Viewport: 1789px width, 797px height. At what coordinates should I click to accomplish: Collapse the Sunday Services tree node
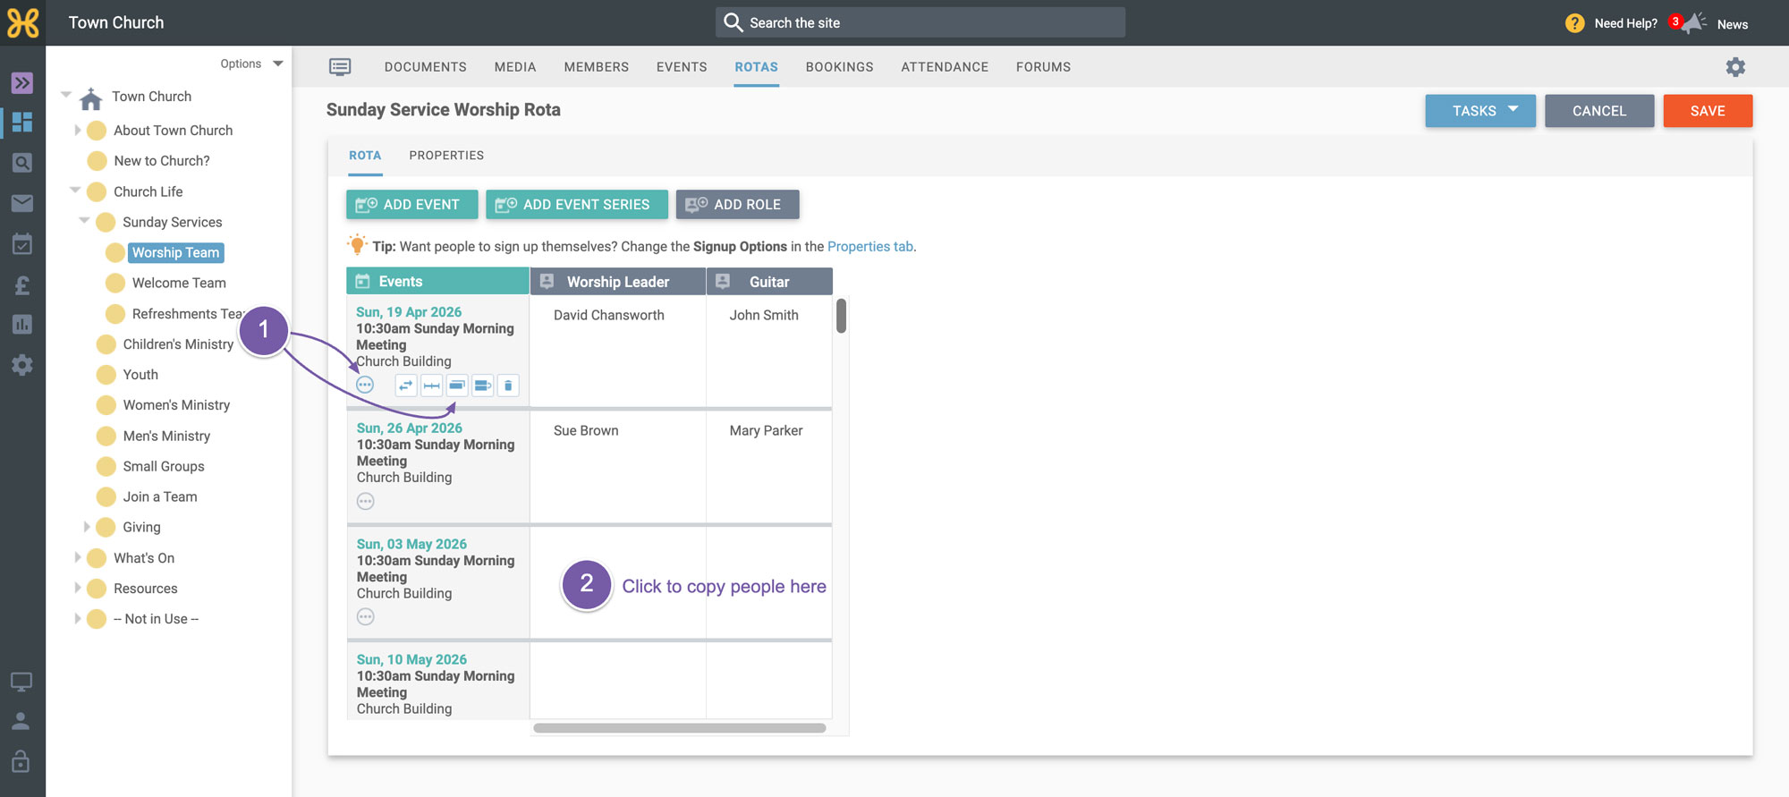84,220
